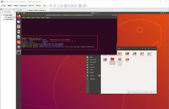Open terminal window 编辑(E) menu

[x=29, y=17]
